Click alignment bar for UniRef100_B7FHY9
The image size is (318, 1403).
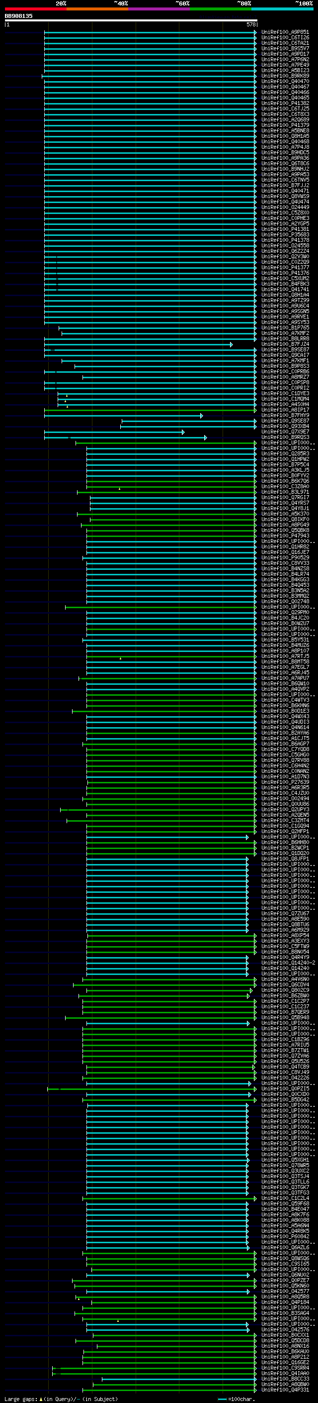click(123, 415)
